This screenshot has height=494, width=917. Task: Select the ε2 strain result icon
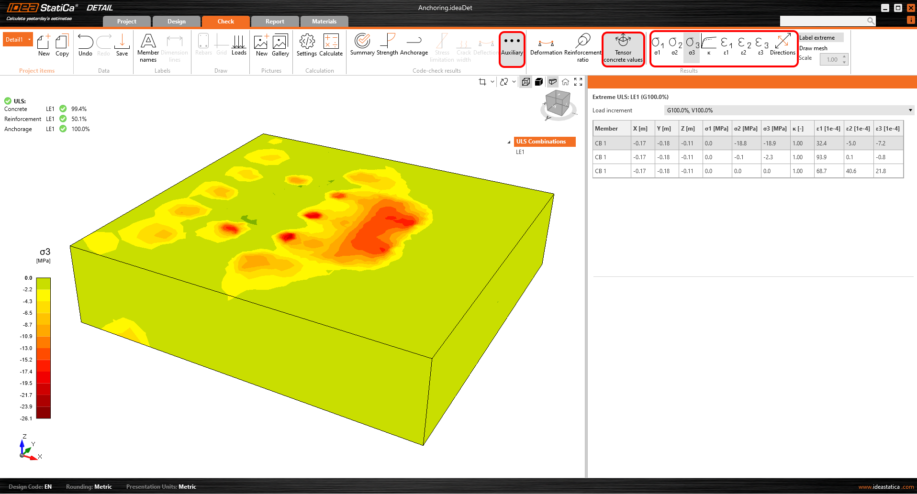click(743, 46)
